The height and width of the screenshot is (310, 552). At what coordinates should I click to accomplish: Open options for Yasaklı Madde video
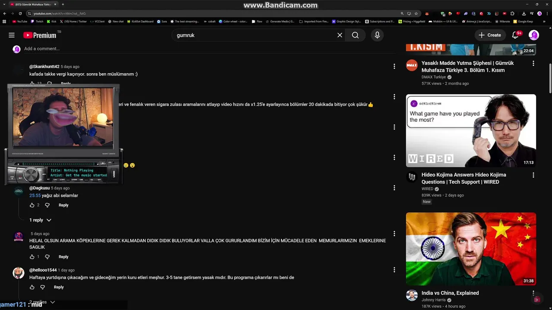pos(533,63)
